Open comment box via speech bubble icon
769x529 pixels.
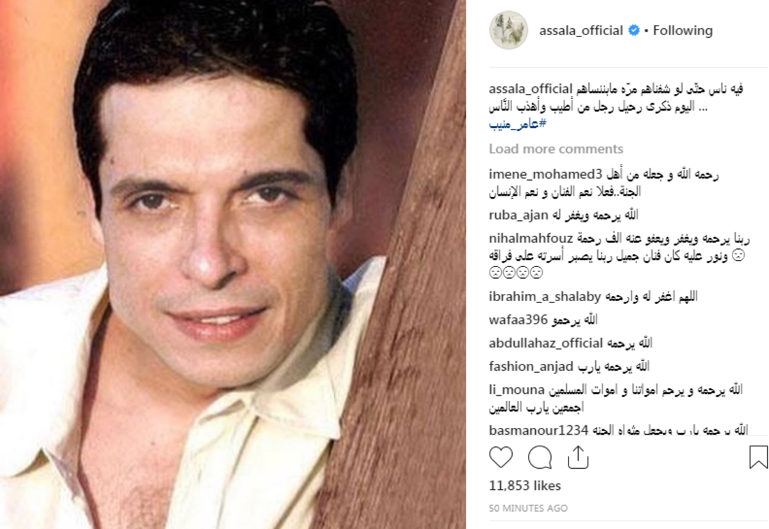coord(540,457)
